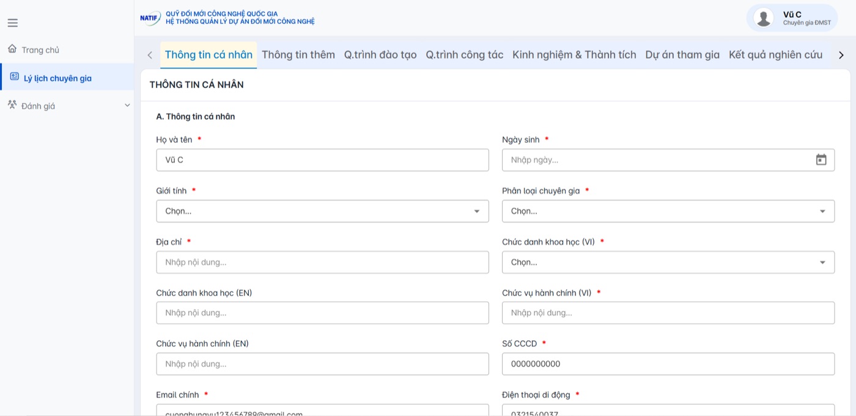Open the Giới tính dropdown
This screenshot has height=416, width=856.
click(x=322, y=211)
